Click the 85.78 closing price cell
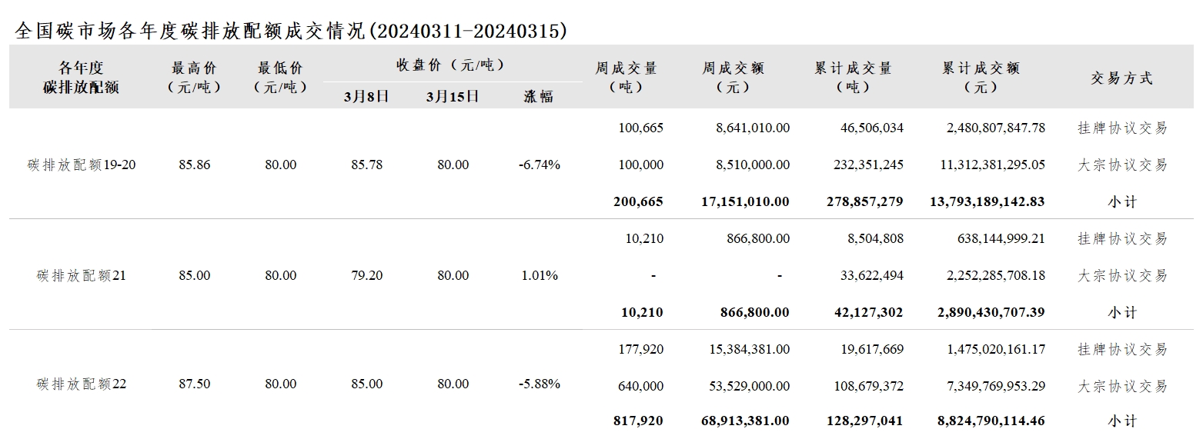This screenshot has height=439, width=1203. click(x=366, y=165)
